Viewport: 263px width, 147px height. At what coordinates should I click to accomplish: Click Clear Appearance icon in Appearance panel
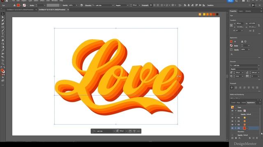click(250, 138)
